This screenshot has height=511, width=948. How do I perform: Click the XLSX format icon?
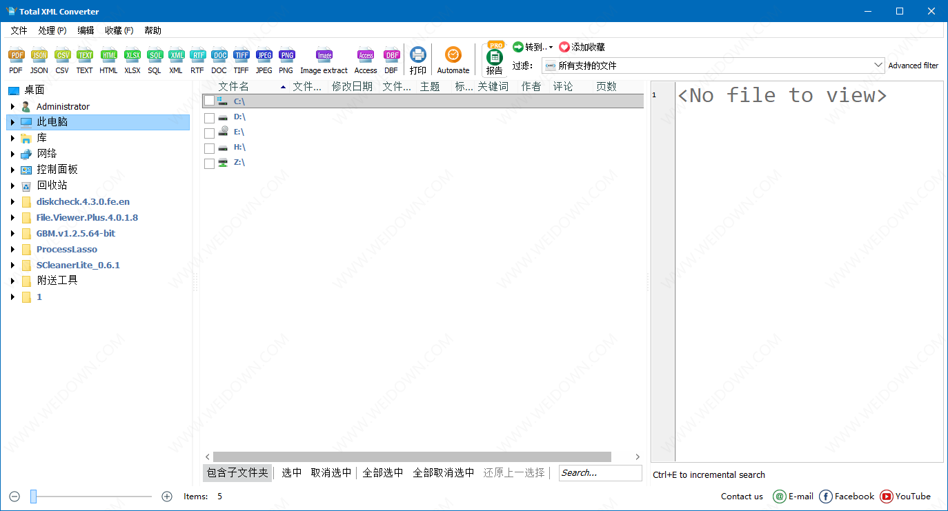coord(132,56)
